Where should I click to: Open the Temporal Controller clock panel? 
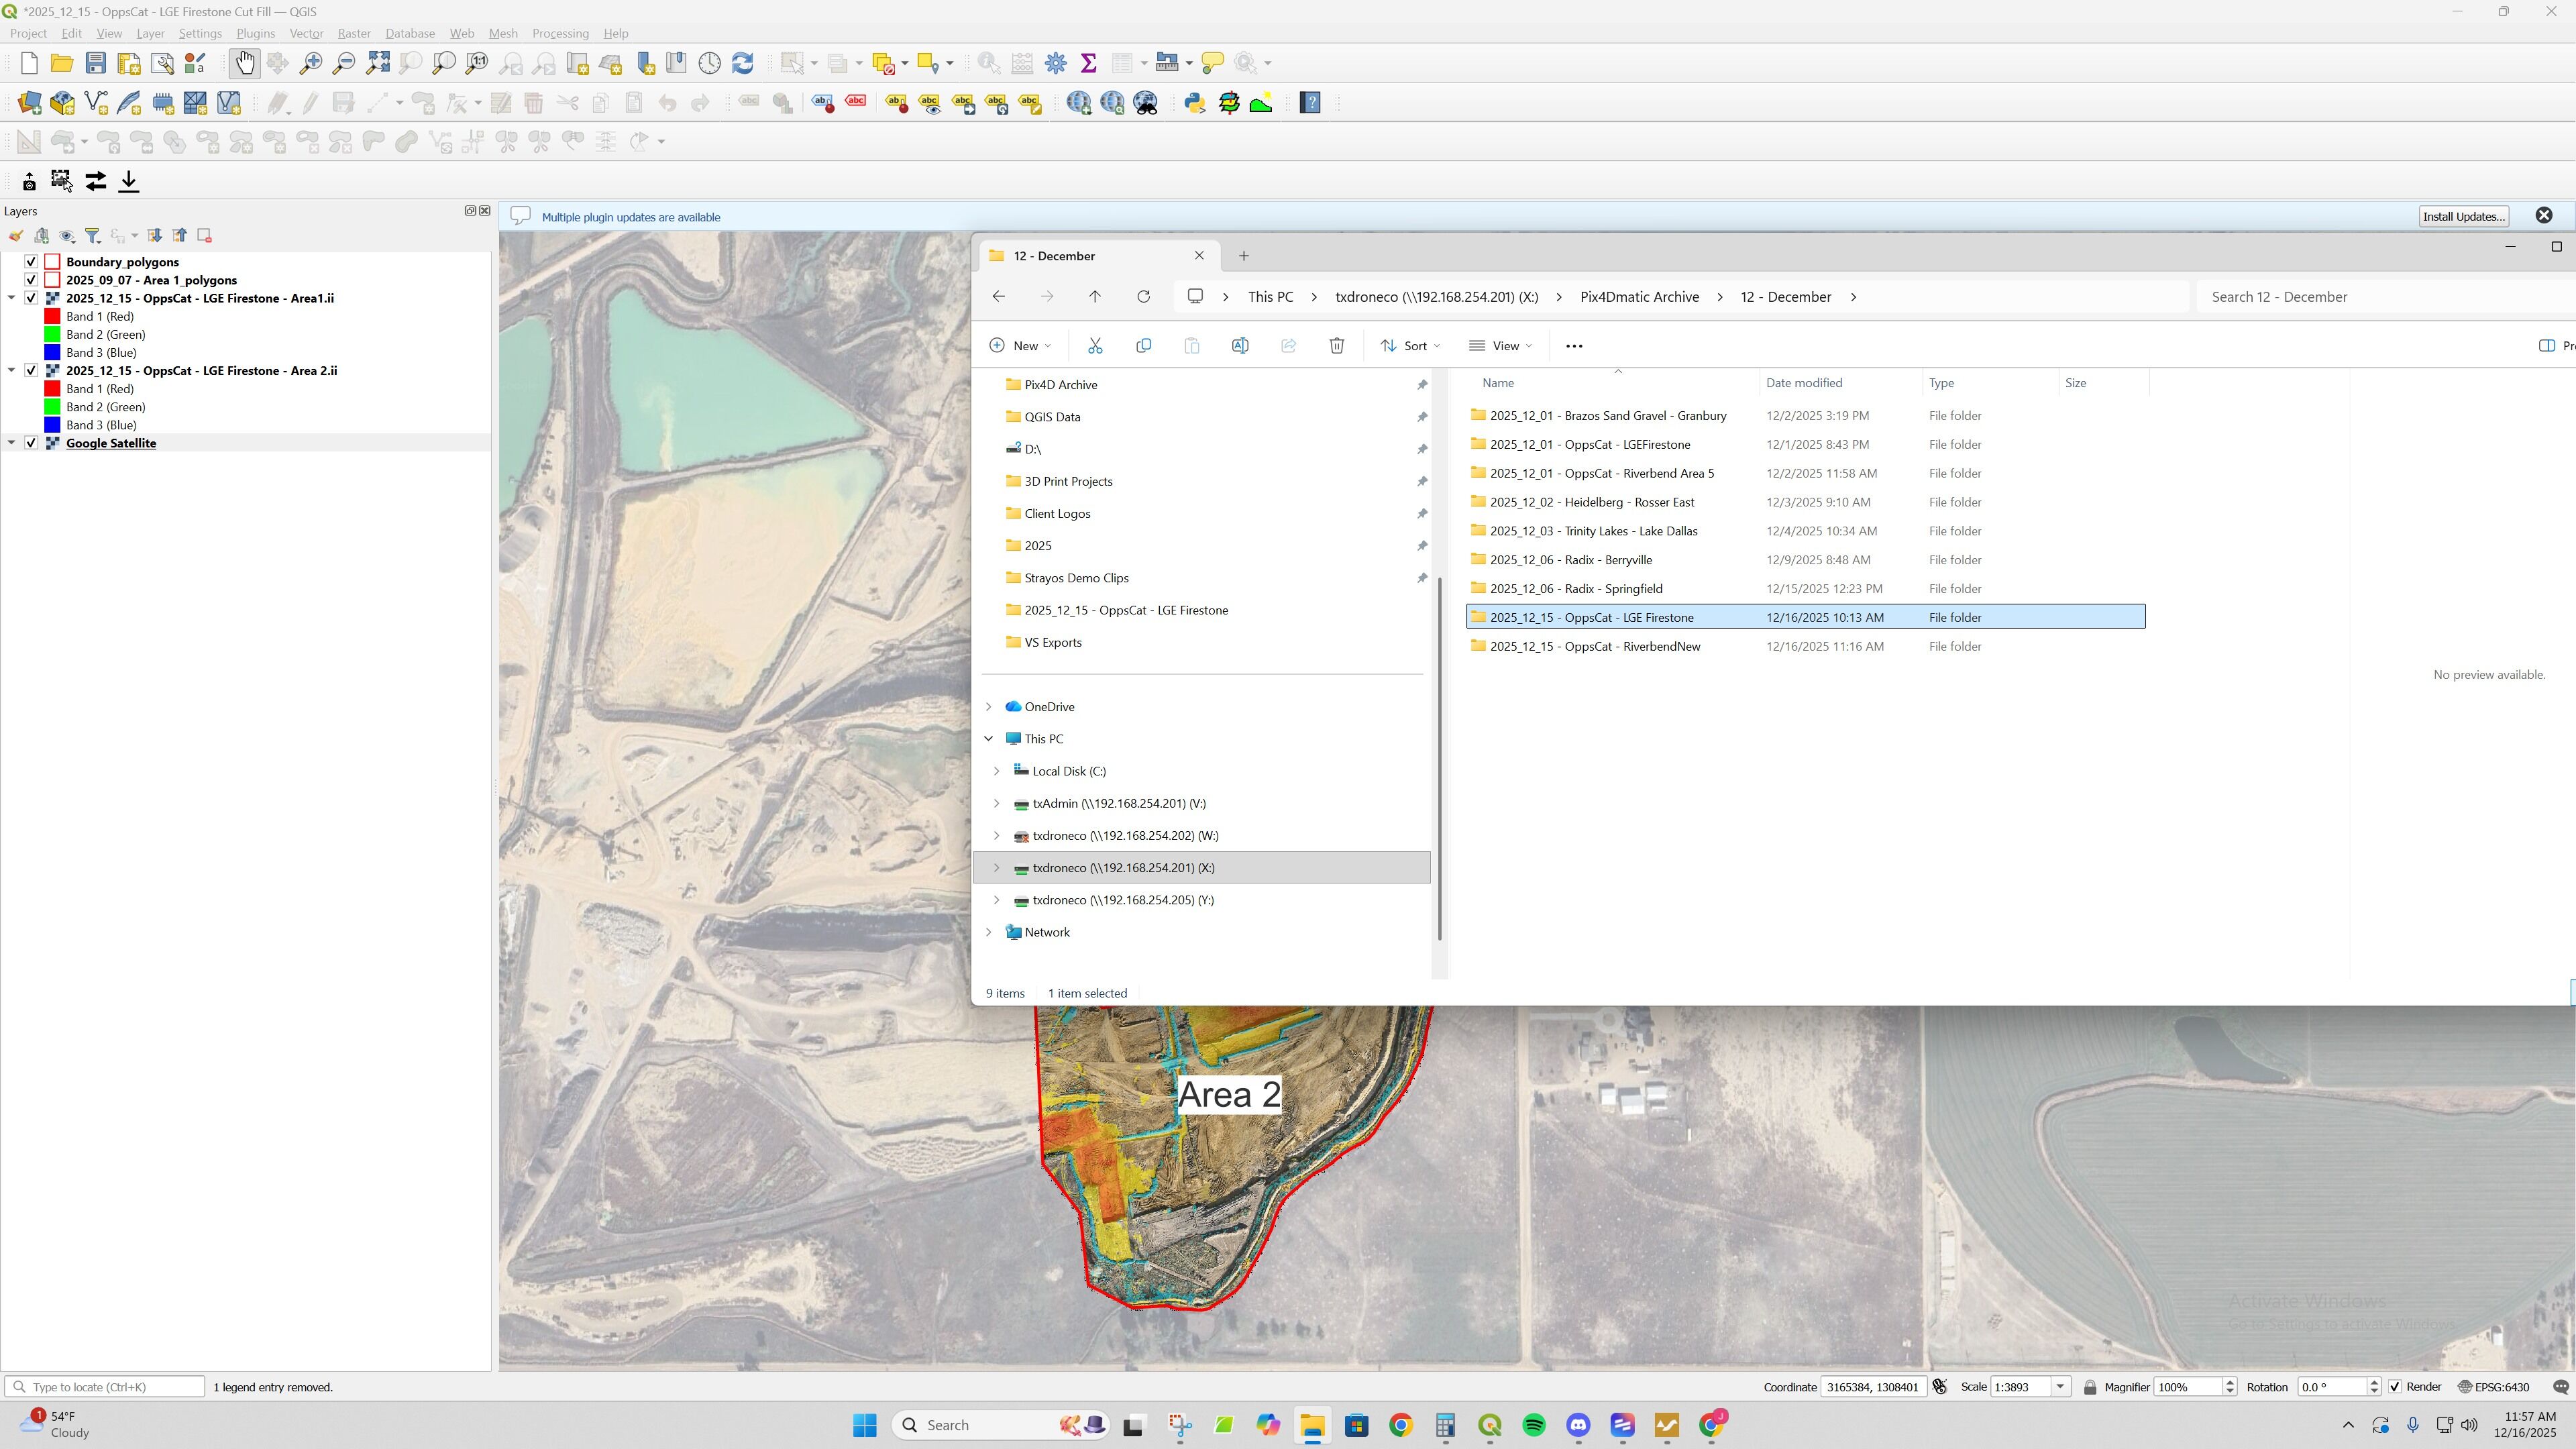pyautogui.click(x=710, y=64)
